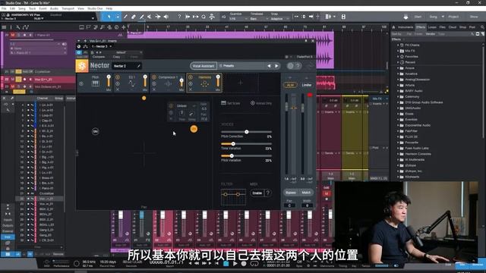Screen dimensions: 486x273
Task: Select the Mute tool in the toolbar
Action: coord(150,17)
